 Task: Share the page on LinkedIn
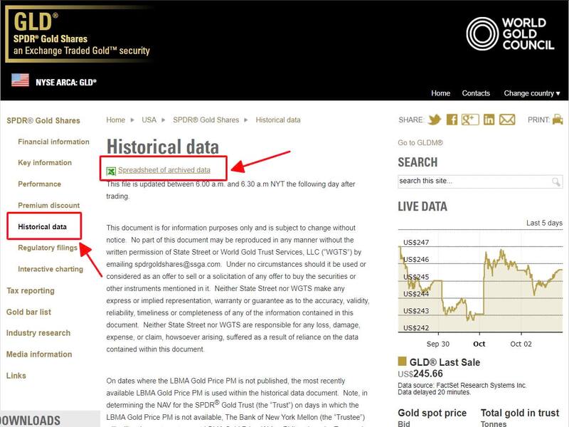coord(489,120)
